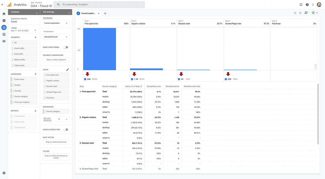Turn on Show Elapsed Time

(66, 130)
